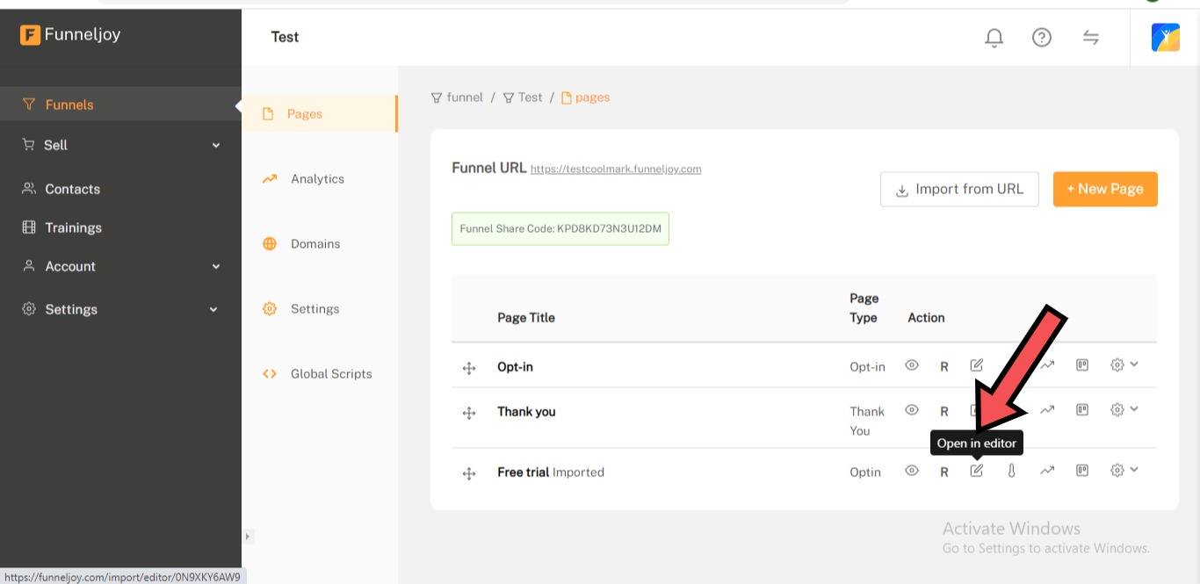This screenshot has height=584, width=1200.
Task: Expand the Account menu in sidebar
Action: coord(121,266)
